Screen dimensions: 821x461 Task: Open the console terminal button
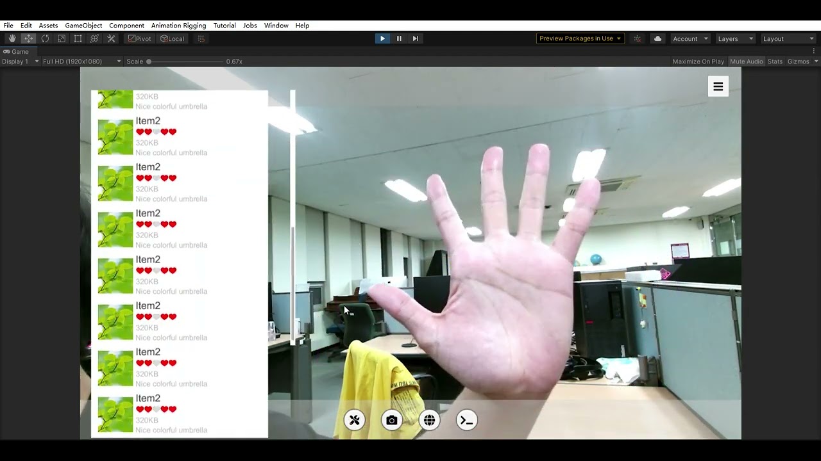466,420
